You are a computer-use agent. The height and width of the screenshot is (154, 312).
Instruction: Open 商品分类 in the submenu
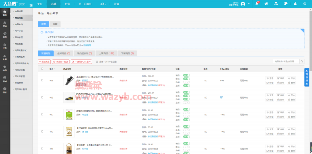click(19, 24)
